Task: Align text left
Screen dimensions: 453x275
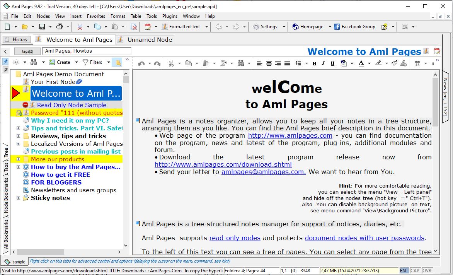Action: point(260,63)
